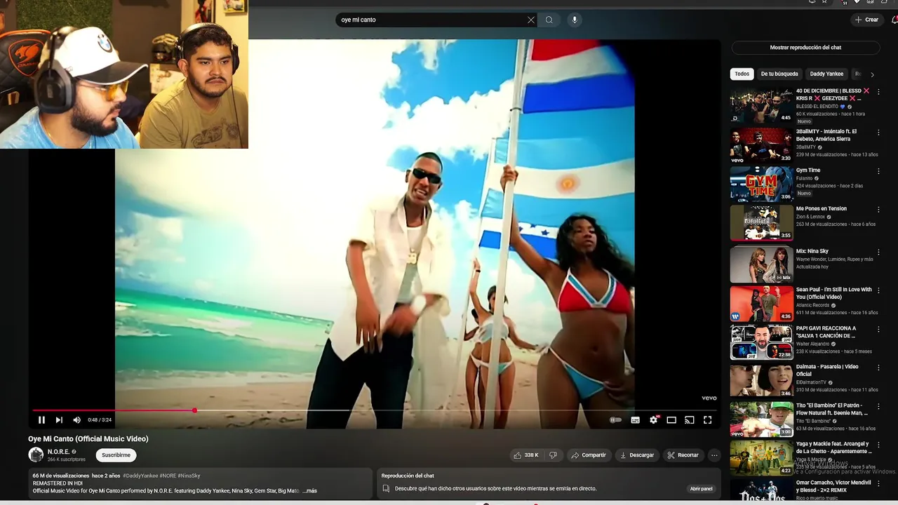Click the video progress bar
The image size is (898, 505).
pos(375,410)
